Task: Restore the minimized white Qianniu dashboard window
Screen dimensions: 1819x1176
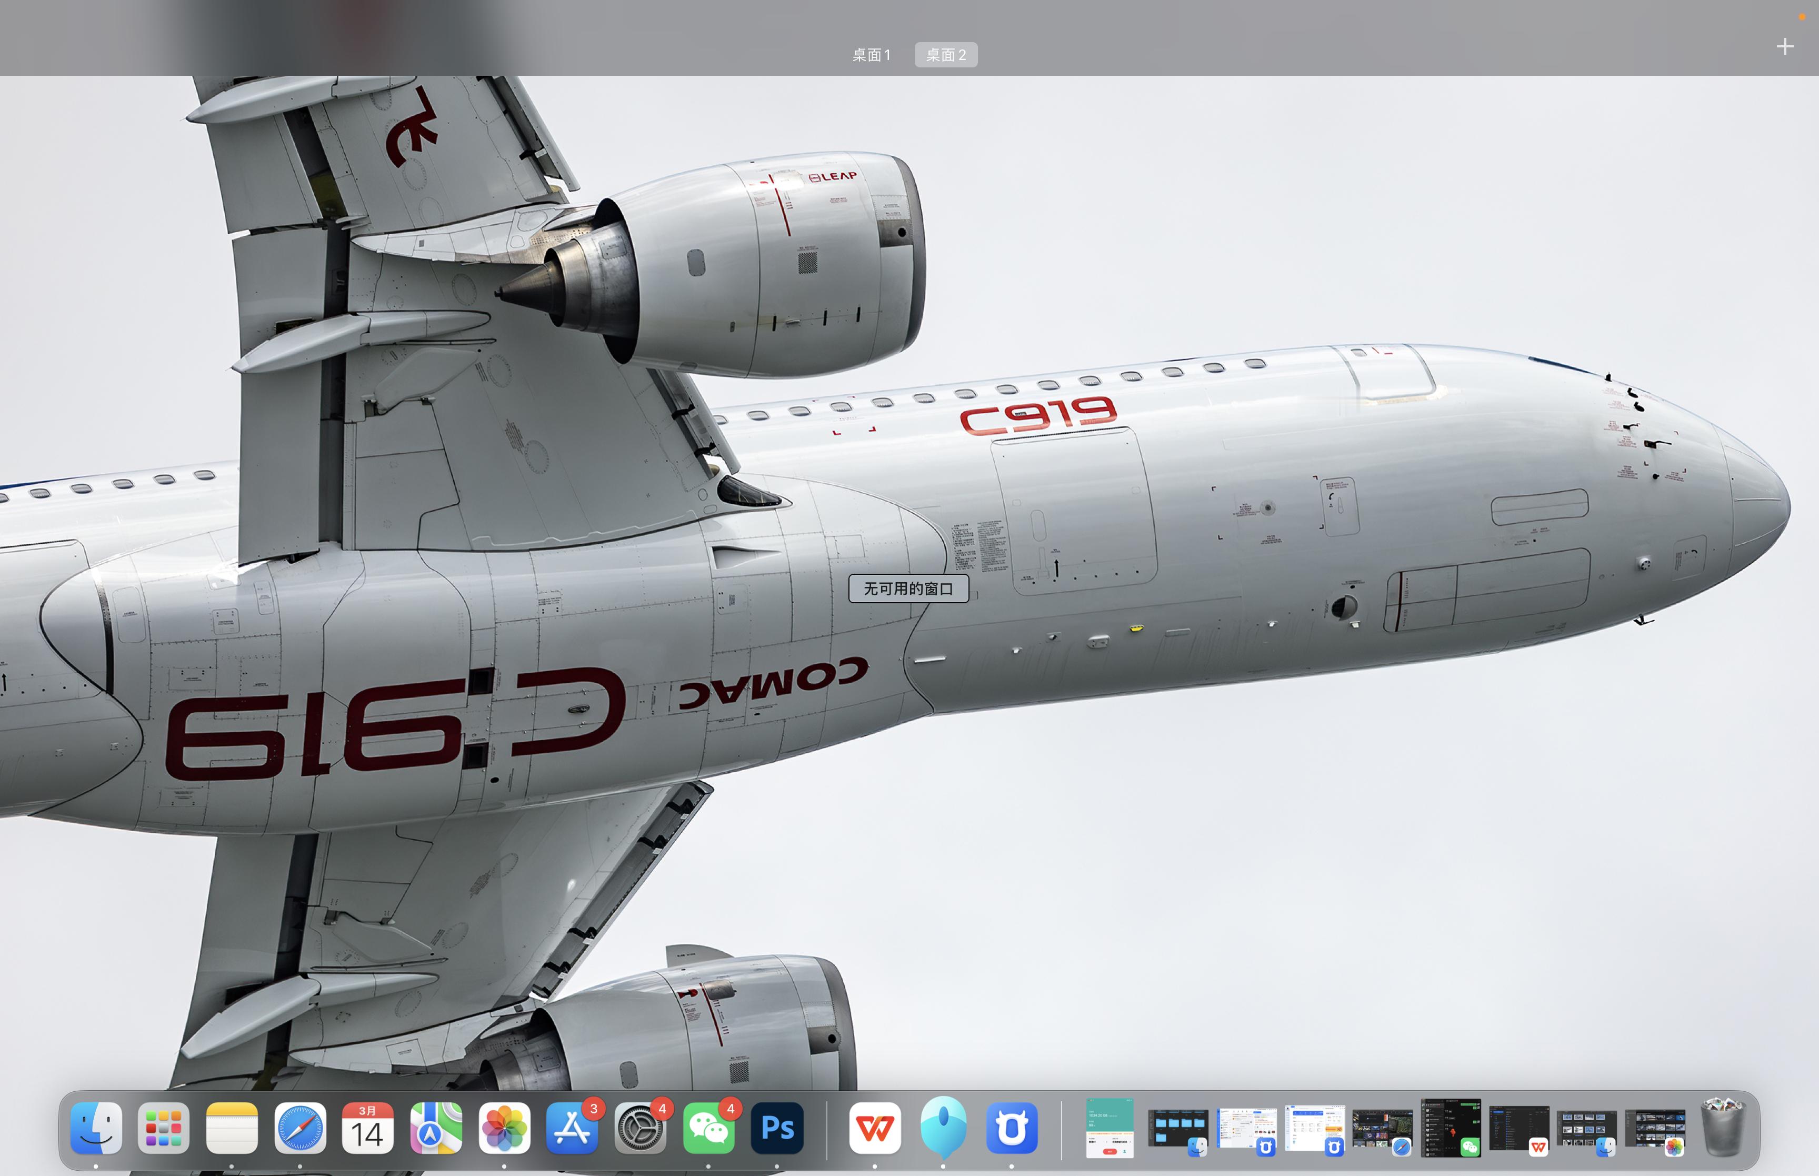Action: 1314,1129
